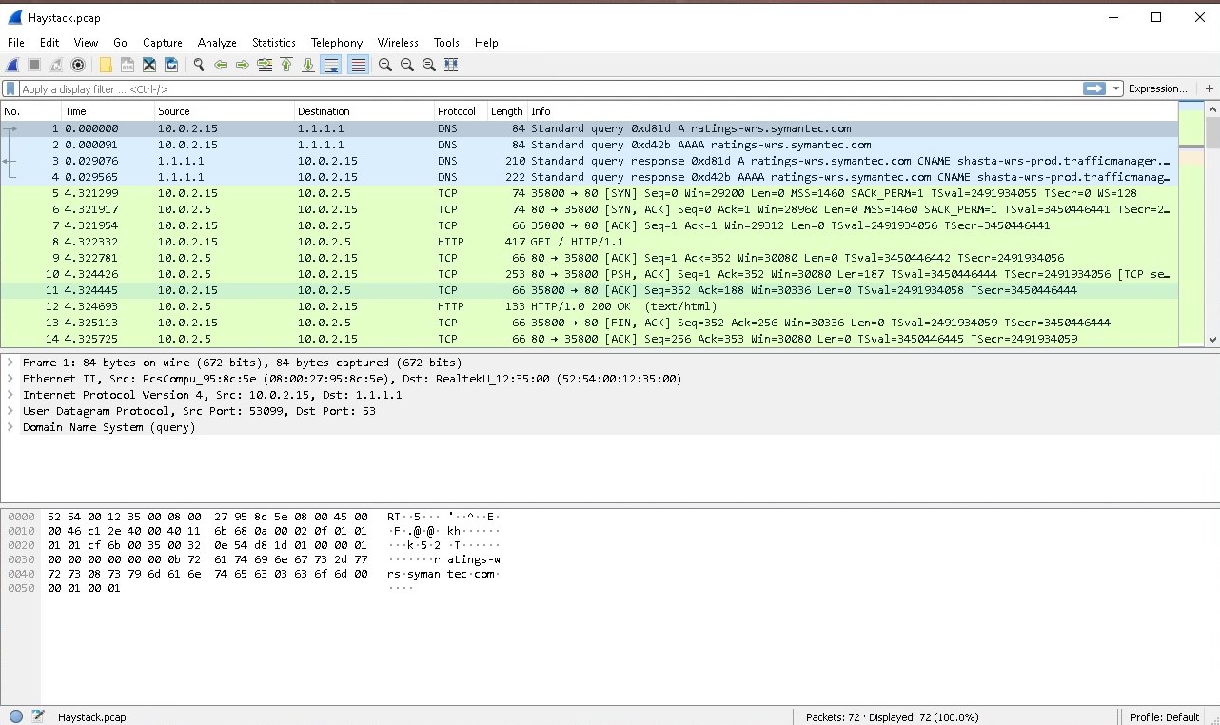Click the Profile: Default status entry
The height and width of the screenshot is (725, 1220).
(x=1164, y=717)
